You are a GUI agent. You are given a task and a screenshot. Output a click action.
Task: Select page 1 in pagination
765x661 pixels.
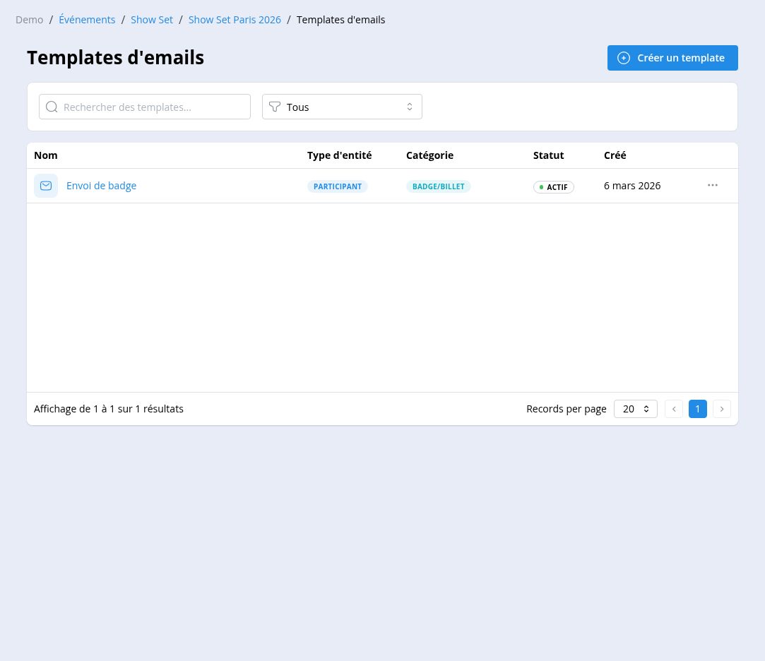pos(698,409)
